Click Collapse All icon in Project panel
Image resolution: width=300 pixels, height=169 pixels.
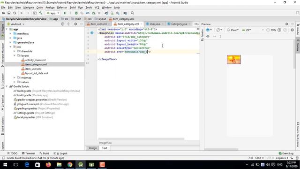coord(68,24)
